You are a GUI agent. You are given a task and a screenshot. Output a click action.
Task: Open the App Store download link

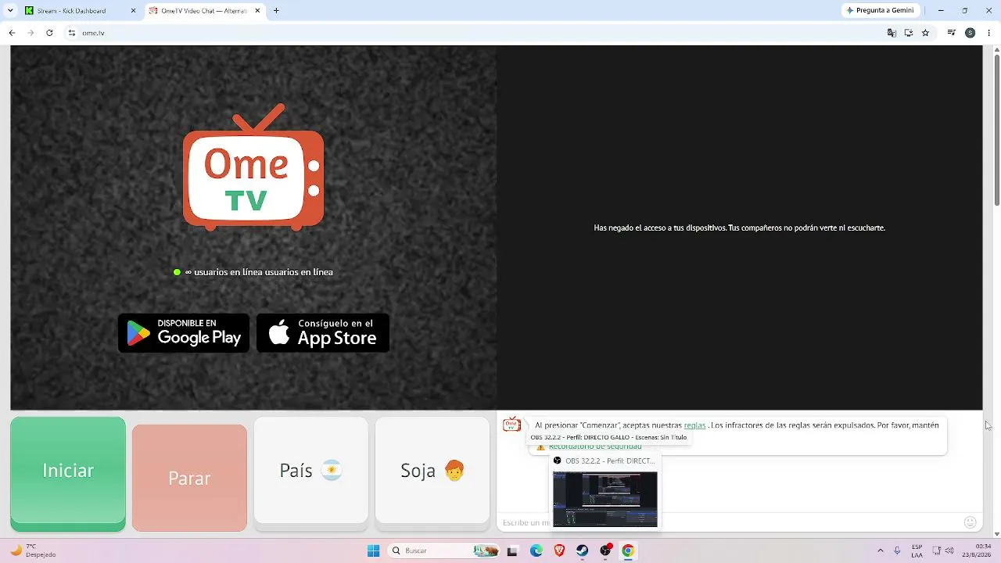(323, 333)
